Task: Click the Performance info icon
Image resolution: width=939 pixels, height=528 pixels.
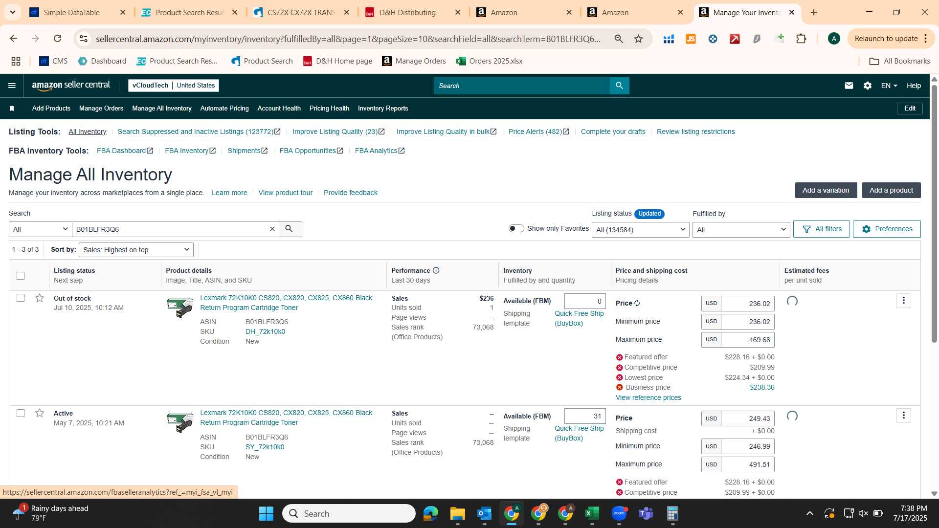Action: pyautogui.click(x=436, y=270)
